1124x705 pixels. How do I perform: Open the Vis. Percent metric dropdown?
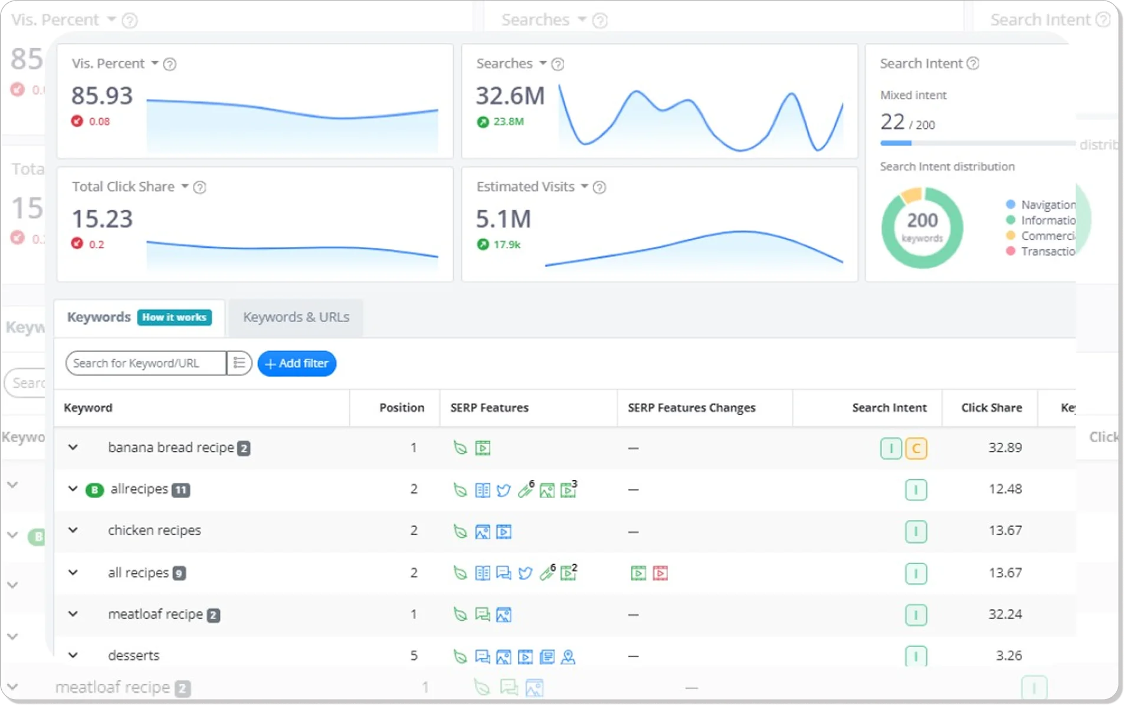[x=156, y=64]
